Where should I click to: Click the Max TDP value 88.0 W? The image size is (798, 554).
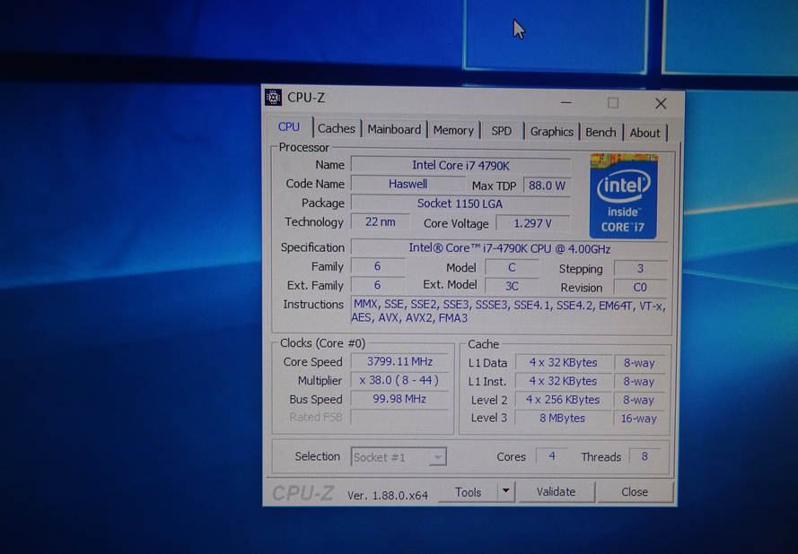click(x=547, y=186)
